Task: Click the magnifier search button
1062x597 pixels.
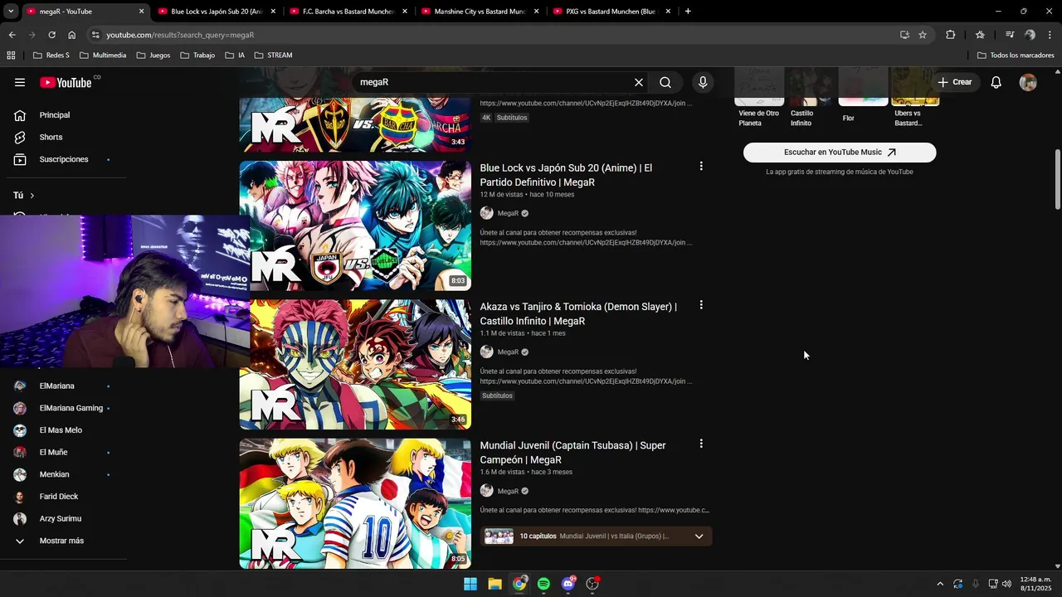Action: point(665,82)
